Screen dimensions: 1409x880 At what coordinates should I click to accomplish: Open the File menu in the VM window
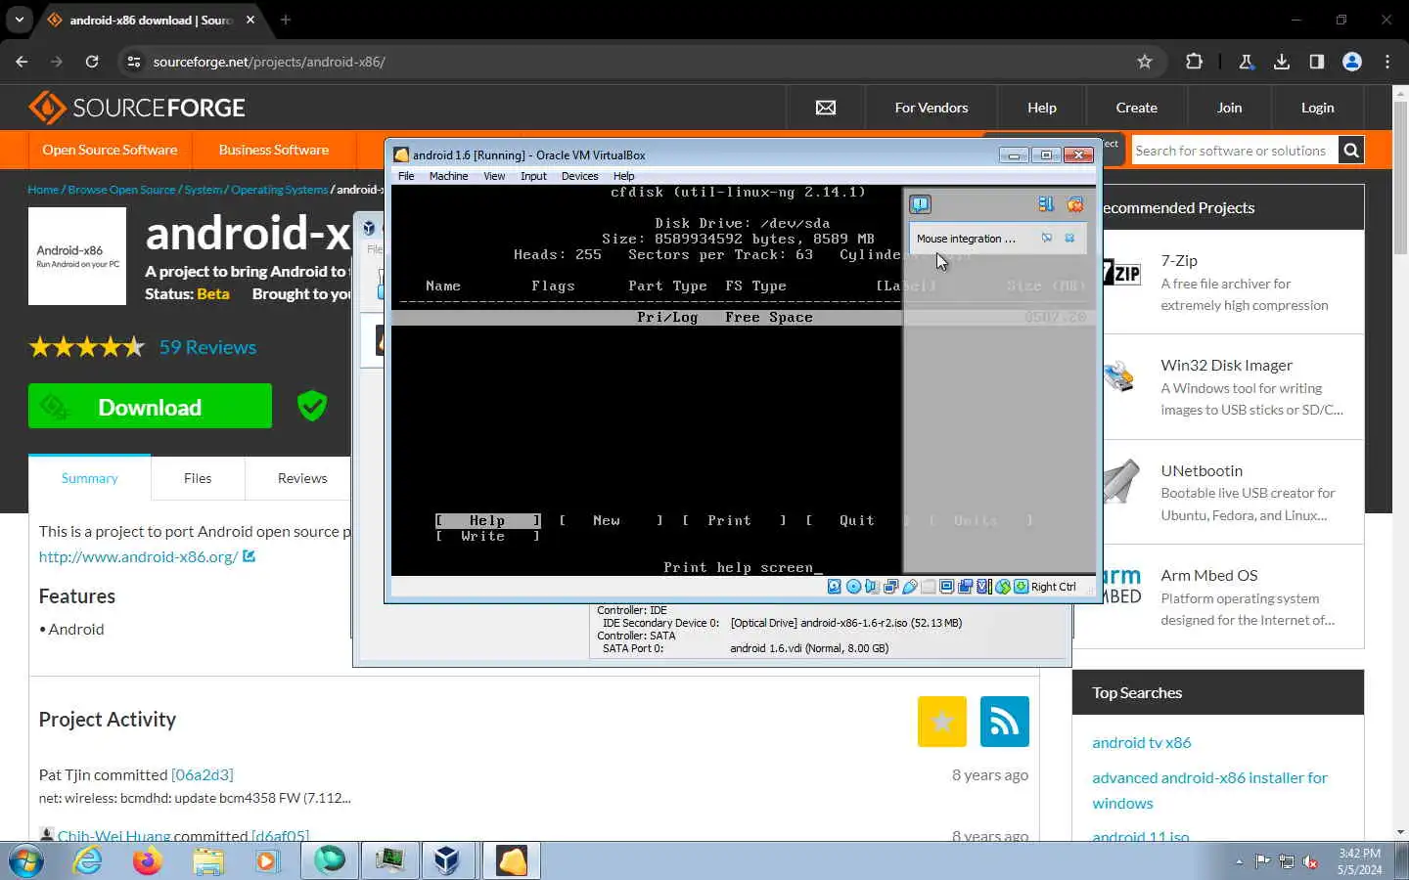pyautogui.click(x=406, y=176)
